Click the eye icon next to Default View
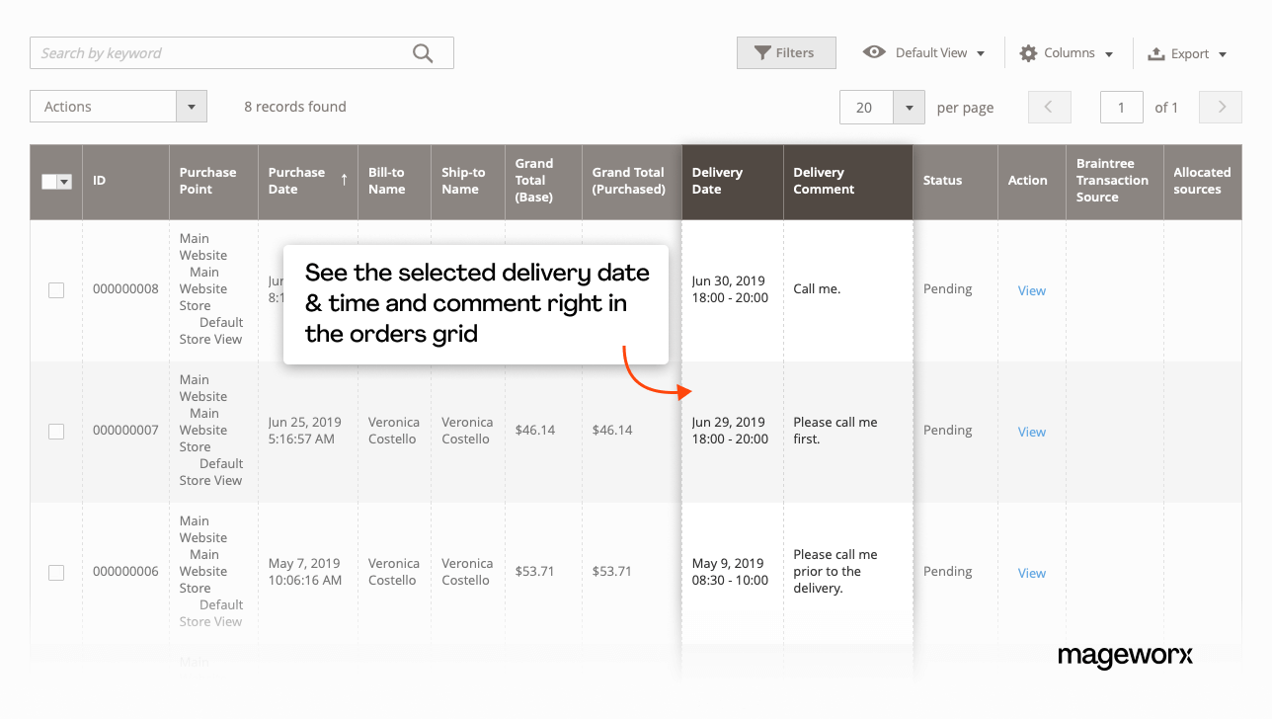 tap(873, 51)
